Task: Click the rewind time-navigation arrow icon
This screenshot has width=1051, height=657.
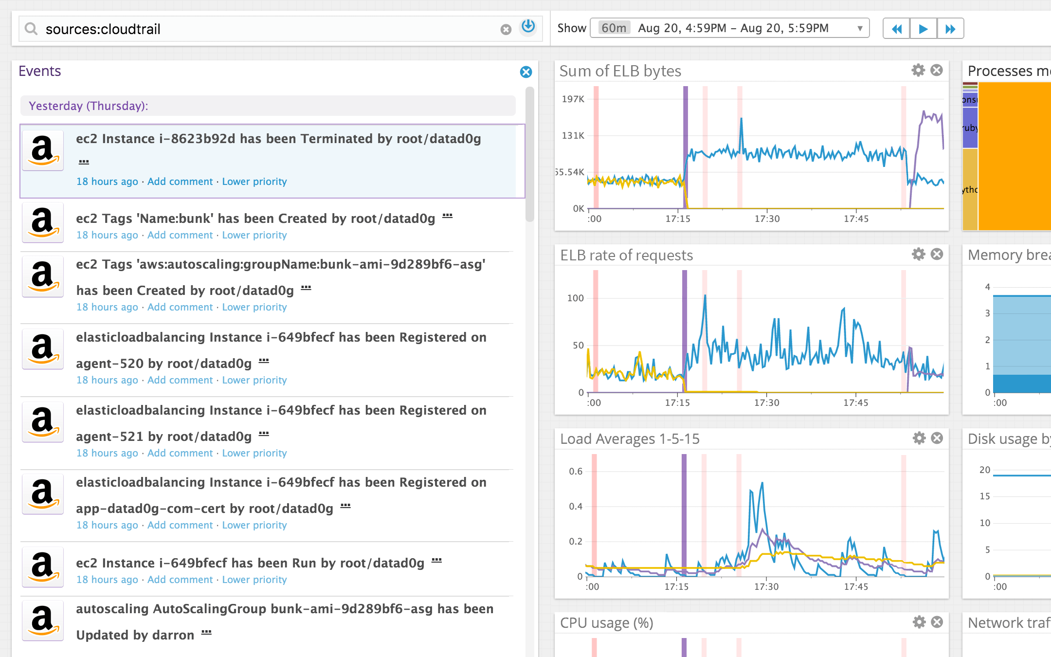Action: click(896, 29)
